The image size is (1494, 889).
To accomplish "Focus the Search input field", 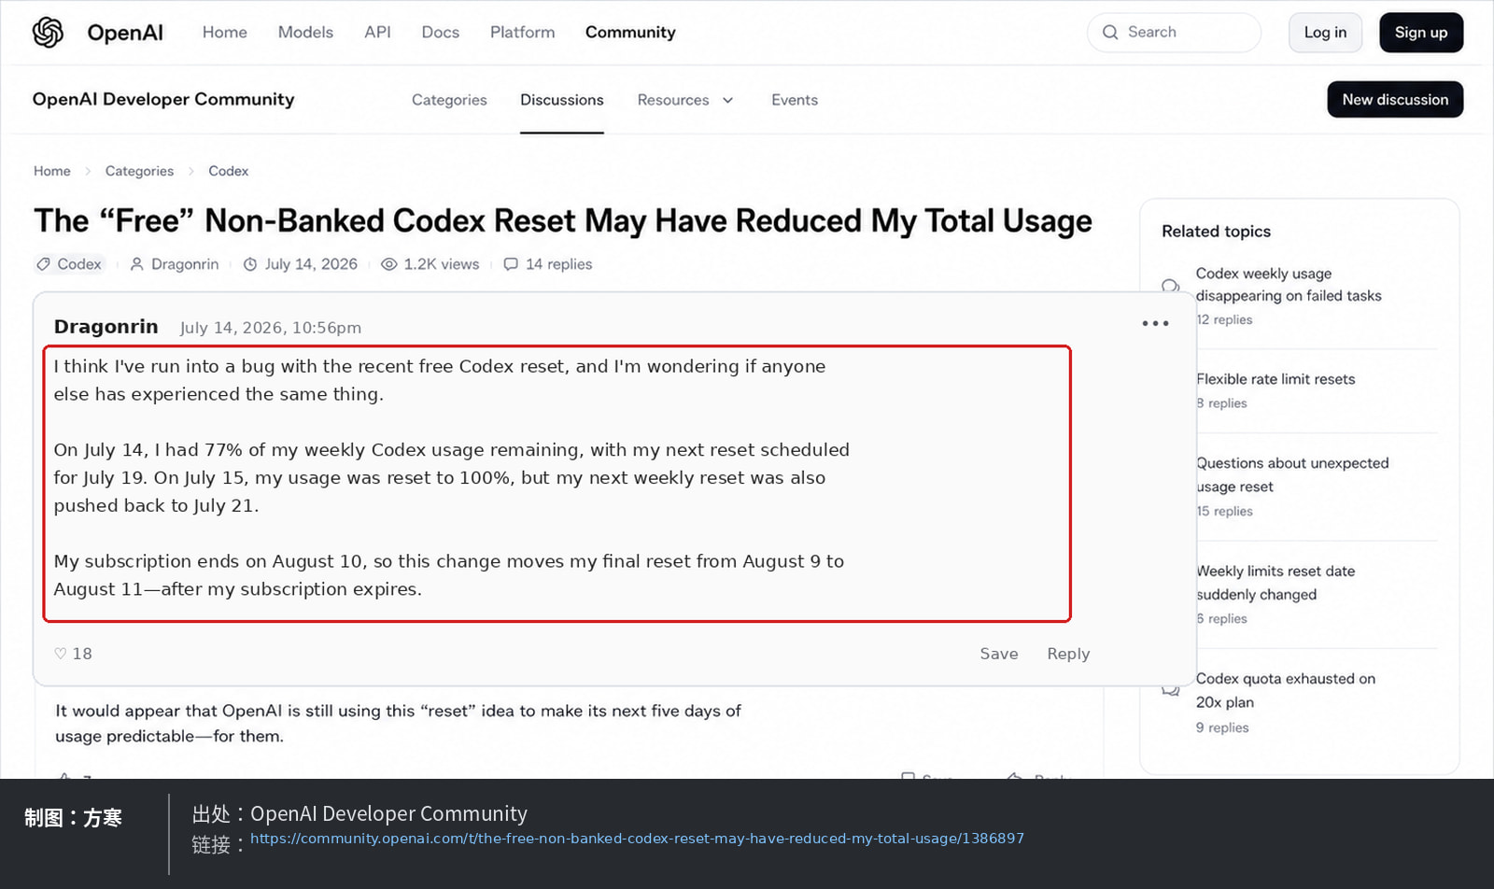I will [1174, 33].
